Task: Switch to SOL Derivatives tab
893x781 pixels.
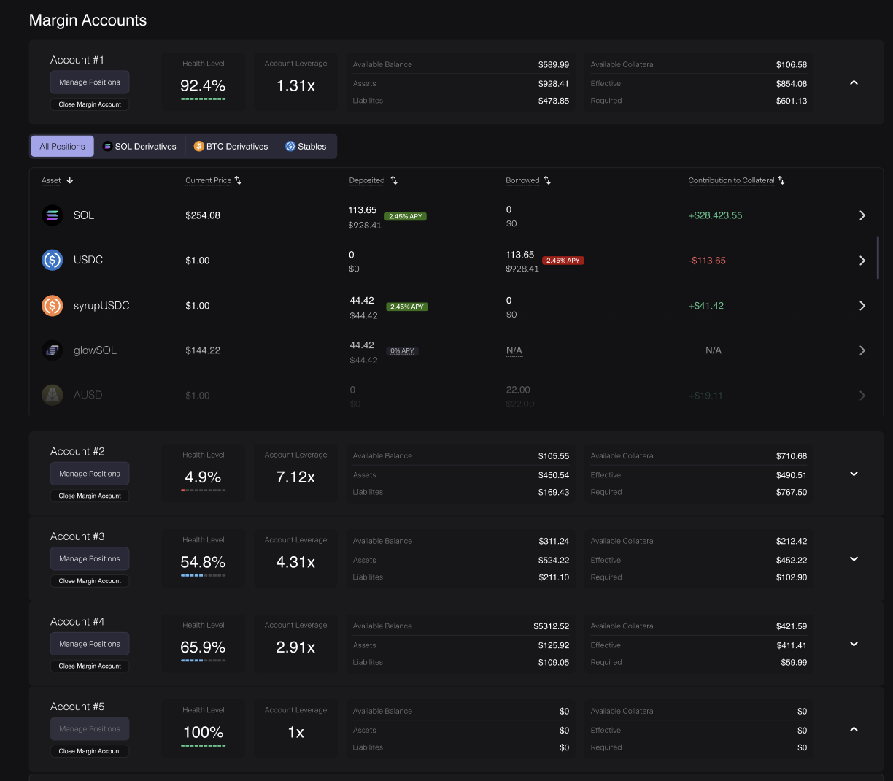Action: [x=139, y=147]
